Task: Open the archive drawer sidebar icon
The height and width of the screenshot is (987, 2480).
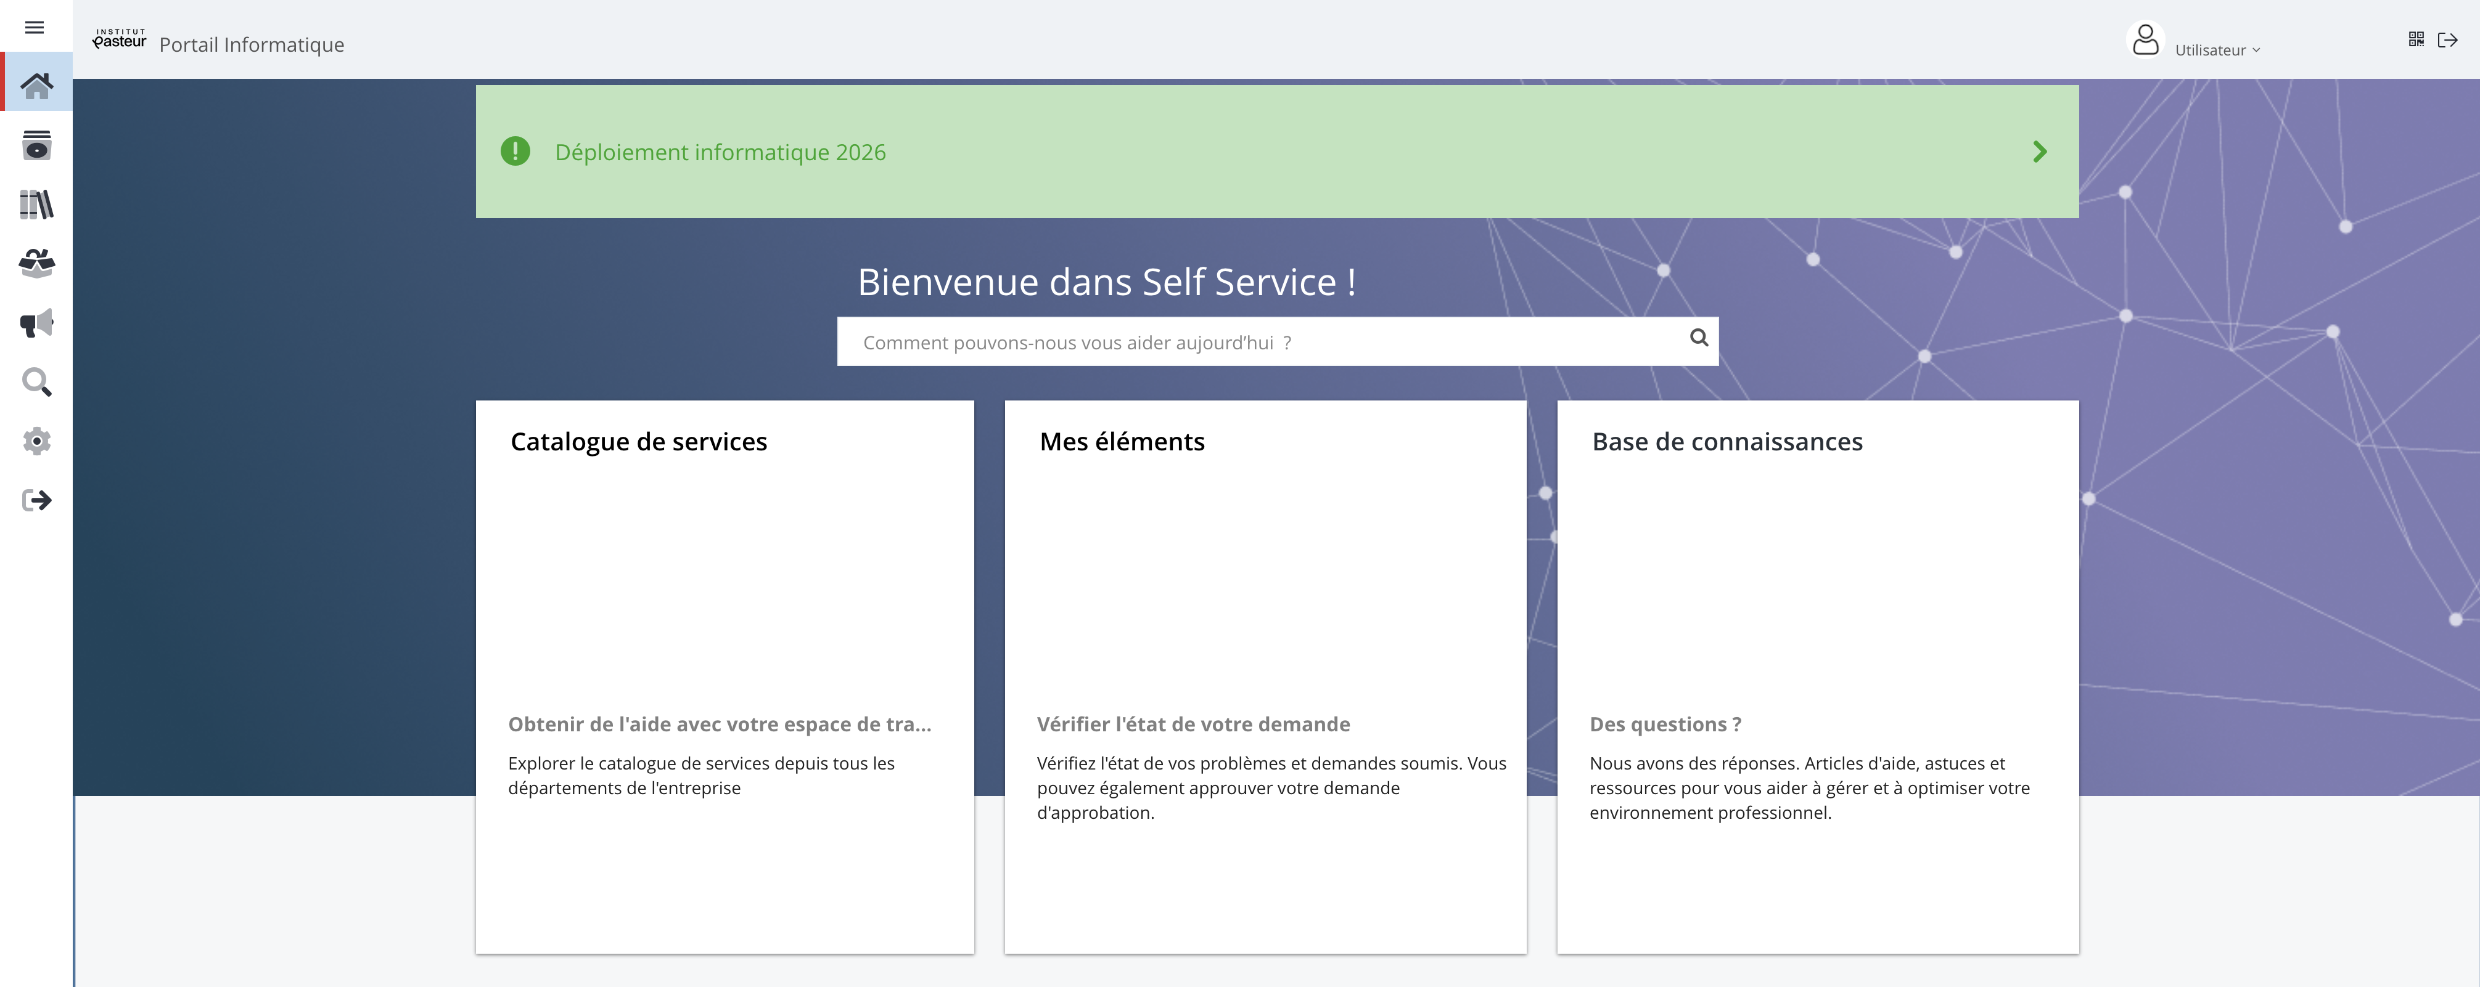Action: [36, 145]
